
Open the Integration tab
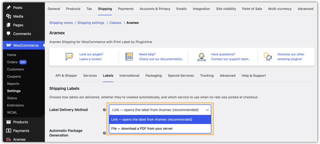[x=201, y=9]
